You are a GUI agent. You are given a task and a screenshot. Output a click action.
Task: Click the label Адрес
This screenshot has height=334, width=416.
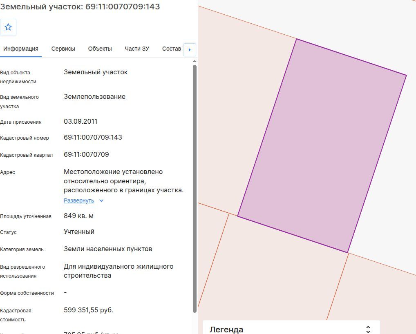pyautogui.click(x=7, y=172)
